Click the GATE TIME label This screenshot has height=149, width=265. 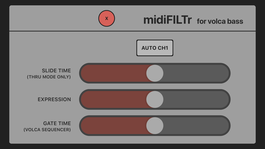click(57, 123)
